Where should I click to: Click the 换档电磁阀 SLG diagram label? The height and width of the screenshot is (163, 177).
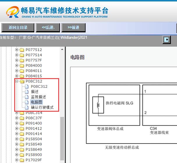coord(119,103)
